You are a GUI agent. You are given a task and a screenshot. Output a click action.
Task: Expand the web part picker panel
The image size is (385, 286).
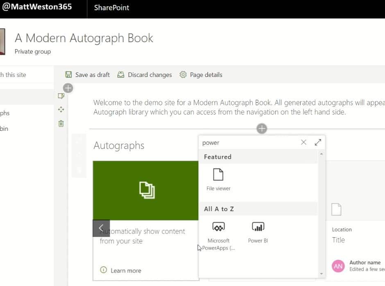click(318, 142)
